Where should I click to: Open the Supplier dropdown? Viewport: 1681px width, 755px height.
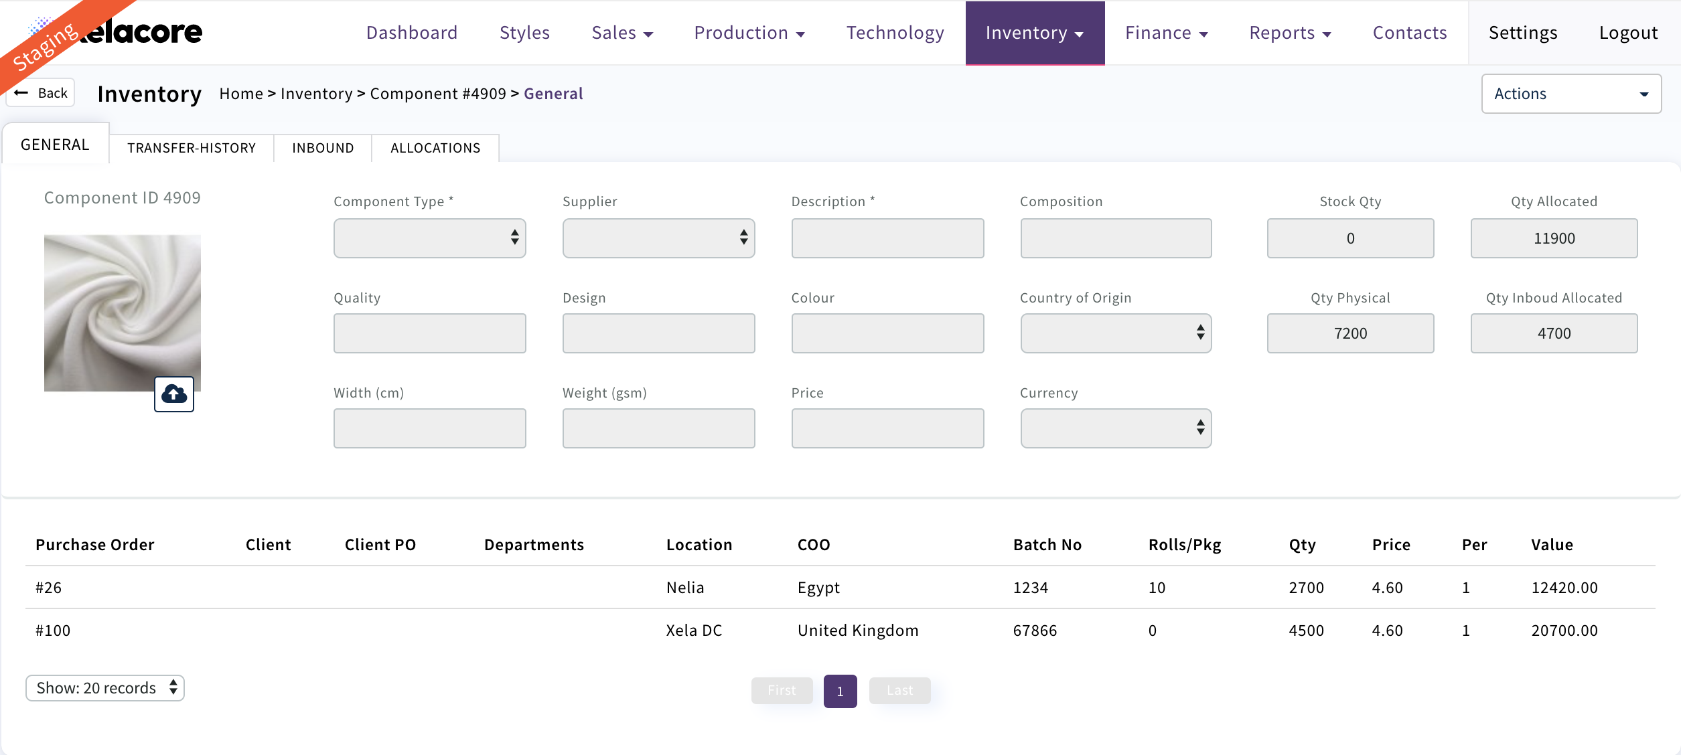[658, 238]
